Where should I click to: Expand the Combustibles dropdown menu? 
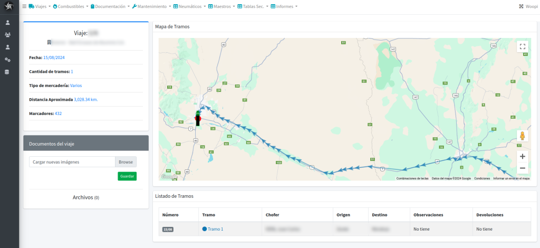[71, 6]
